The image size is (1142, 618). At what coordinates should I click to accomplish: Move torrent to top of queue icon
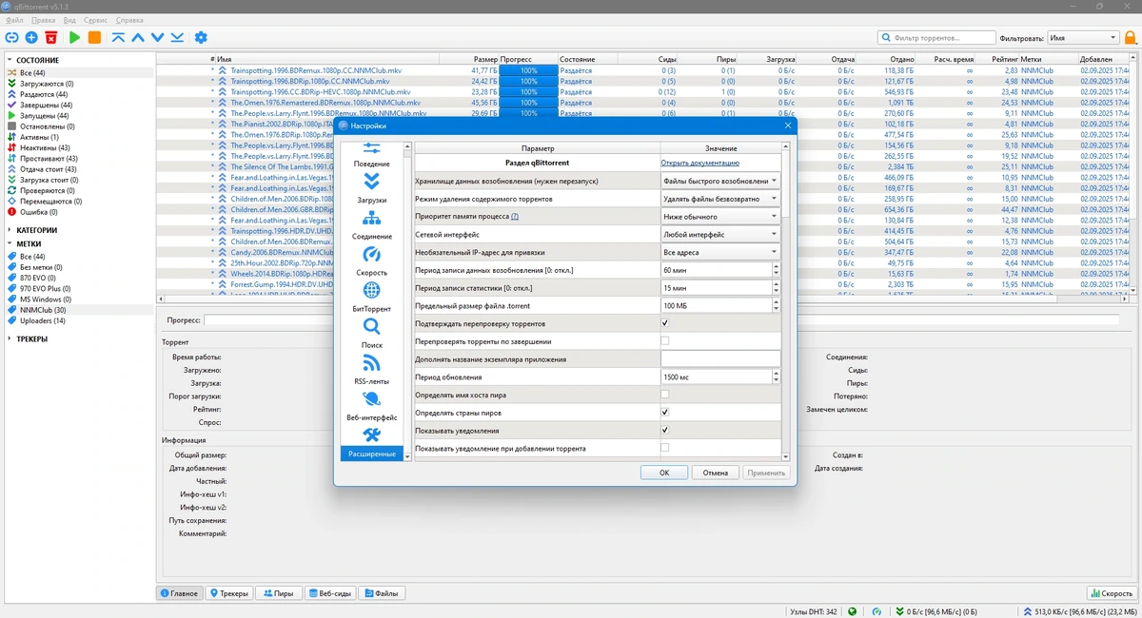point(119,37)
